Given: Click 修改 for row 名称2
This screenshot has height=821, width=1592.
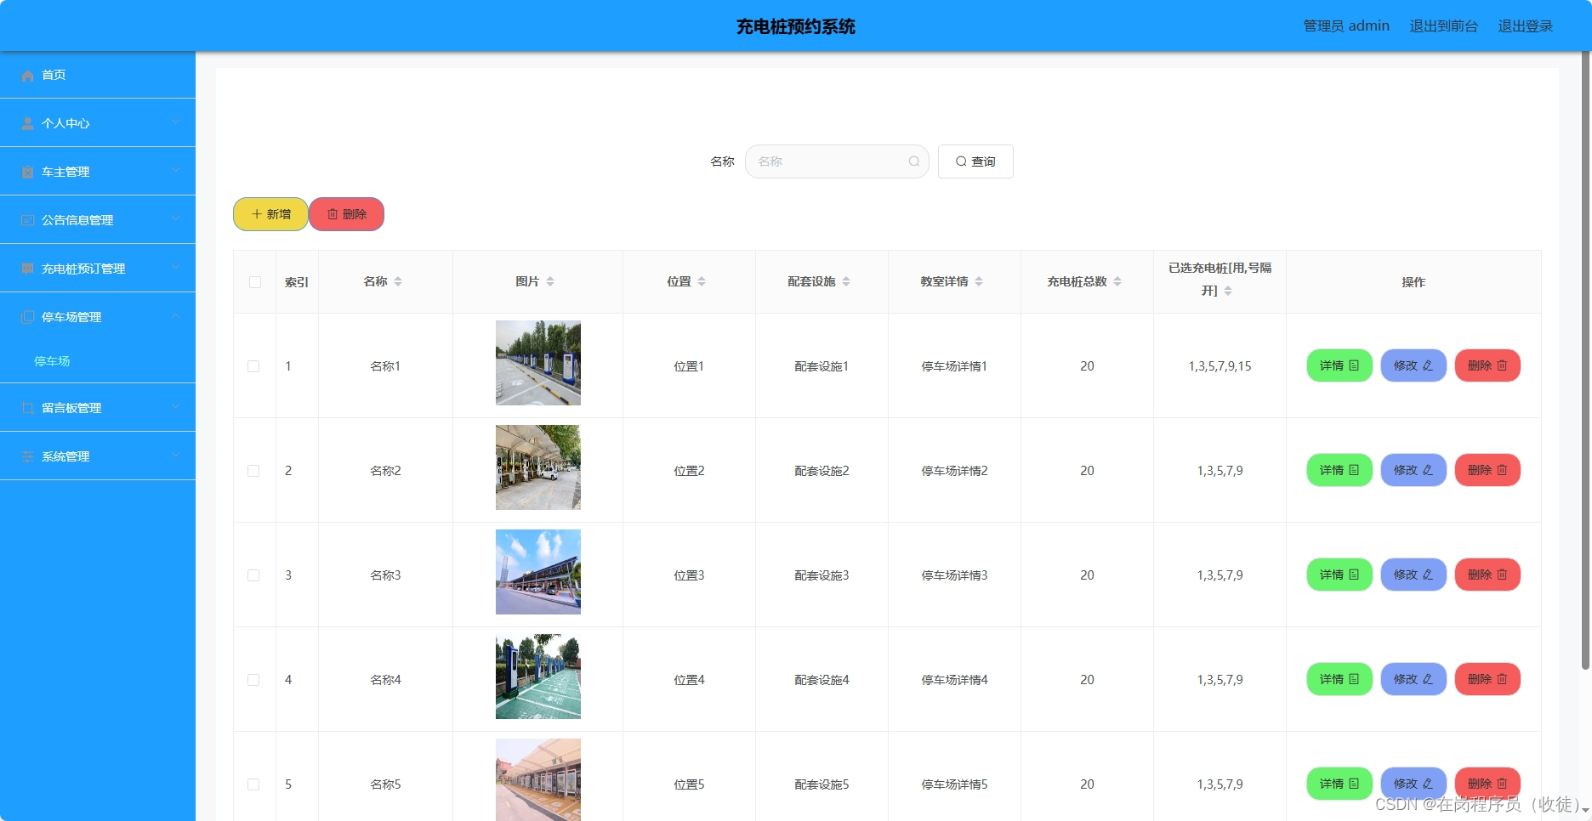Looking at the screenshot, I should pos(1413,470).
